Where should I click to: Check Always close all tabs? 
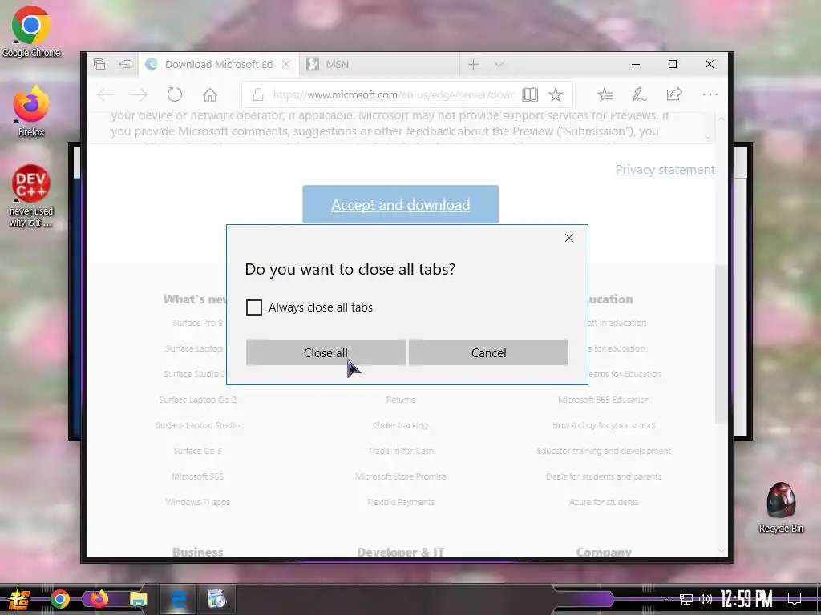pos(254,307)
